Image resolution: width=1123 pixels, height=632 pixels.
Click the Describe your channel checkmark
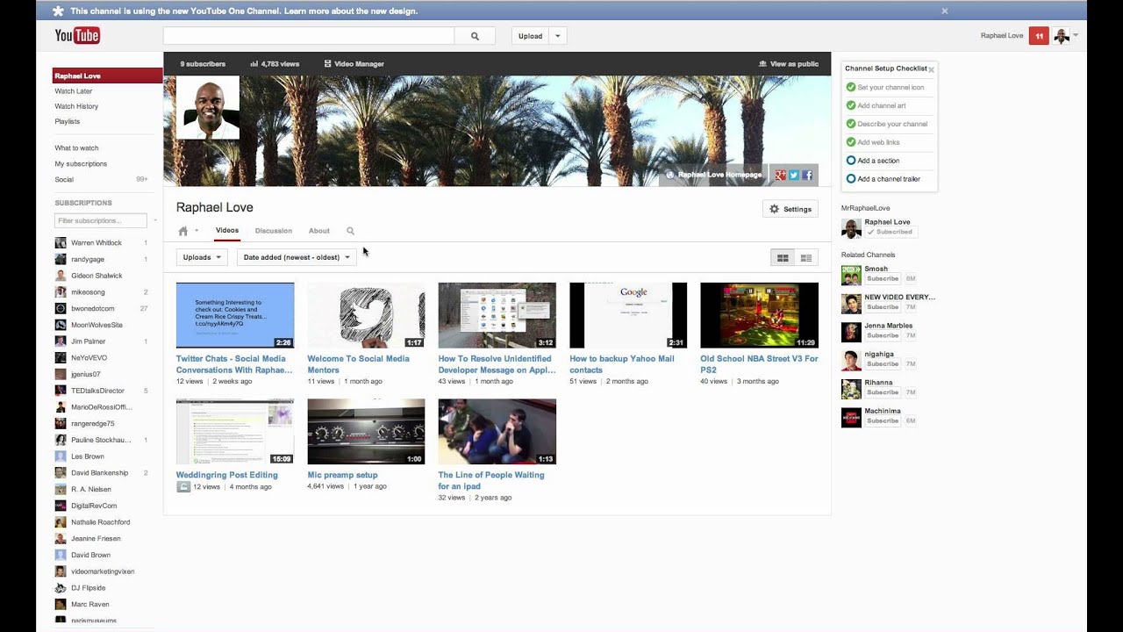click(851, 124)
